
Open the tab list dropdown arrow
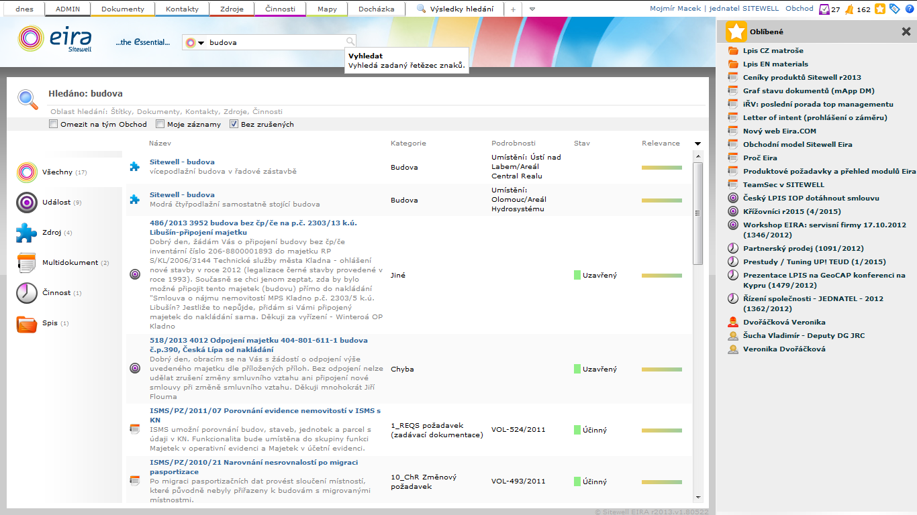(532, 9)
